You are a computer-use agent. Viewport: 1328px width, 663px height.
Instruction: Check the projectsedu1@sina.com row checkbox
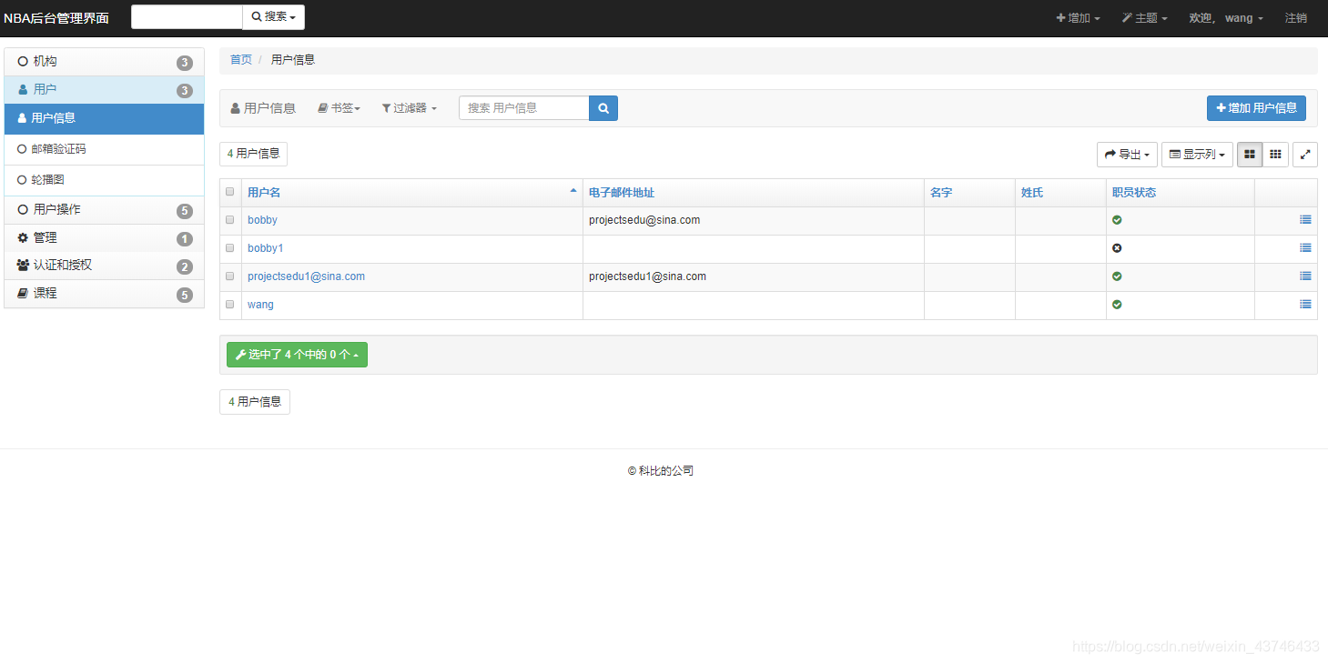point(230,276)
